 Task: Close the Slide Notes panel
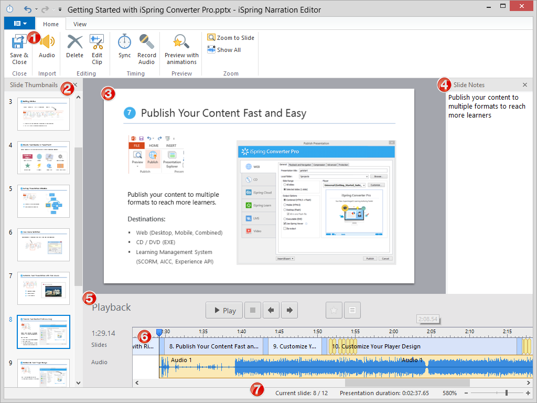[x=524, y=84]
